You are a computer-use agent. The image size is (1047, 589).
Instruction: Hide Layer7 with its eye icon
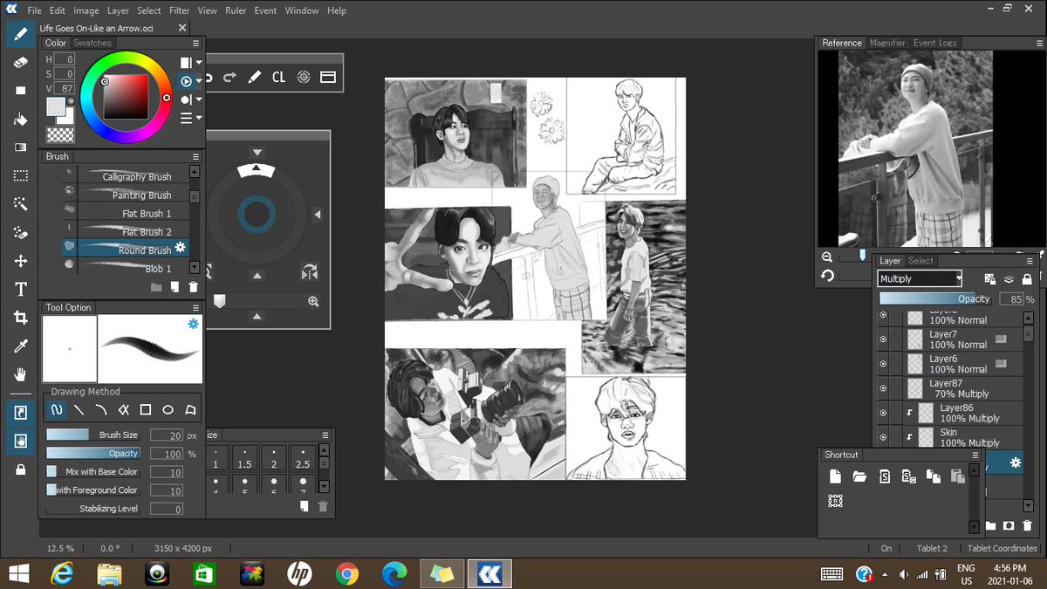coord(883,339)
